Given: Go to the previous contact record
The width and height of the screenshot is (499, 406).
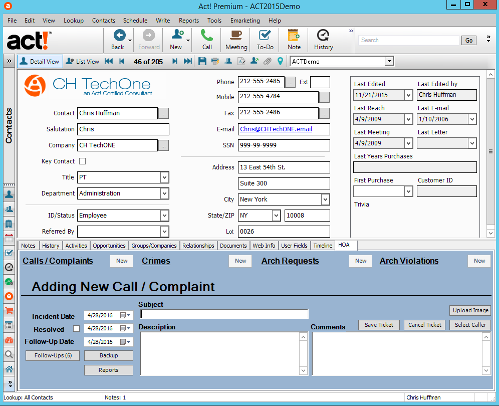Looking at the screenshot, I should point(122,62).
